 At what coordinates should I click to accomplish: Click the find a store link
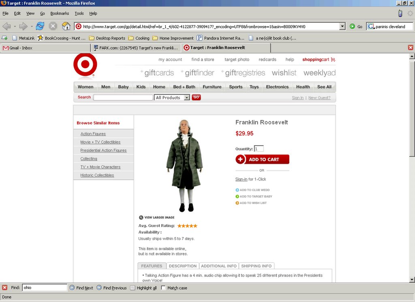[x=203, y=60]
